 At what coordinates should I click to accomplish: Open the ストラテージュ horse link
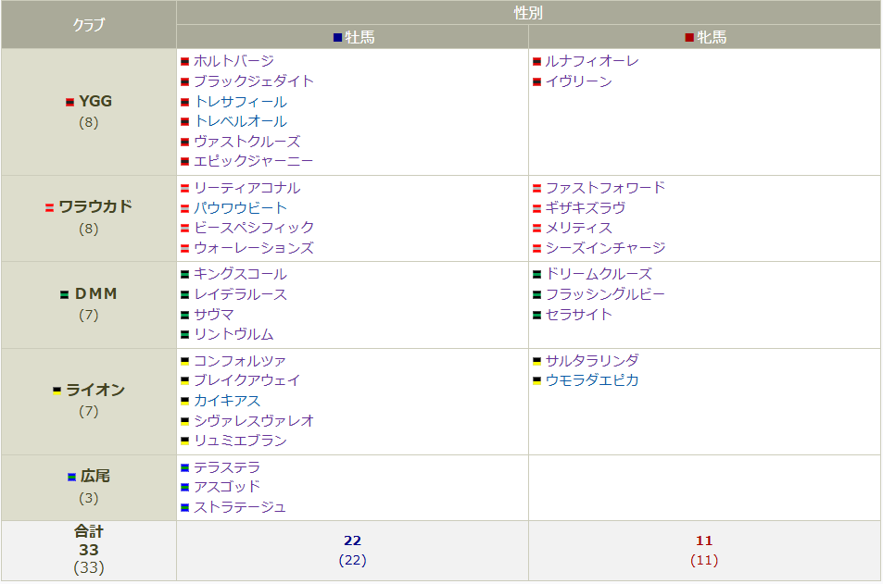pyautogui.click(x=241, y=507)
